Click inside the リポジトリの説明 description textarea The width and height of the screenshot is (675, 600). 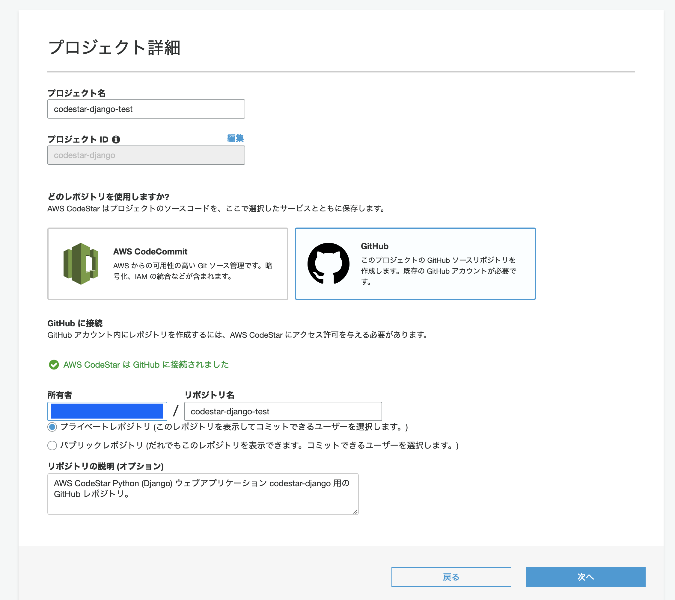(x=203, y=493)
